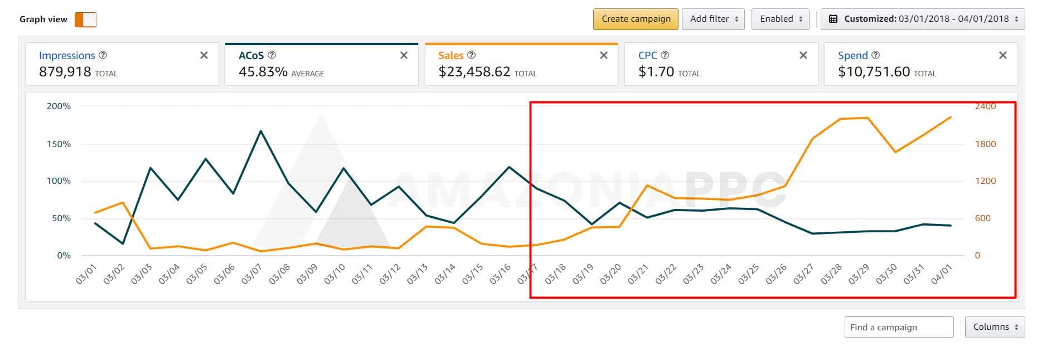Click the $1.70 CPC value
Image resolution: width=1037 pixels, height=361 pixels.
tap(656, 72)
